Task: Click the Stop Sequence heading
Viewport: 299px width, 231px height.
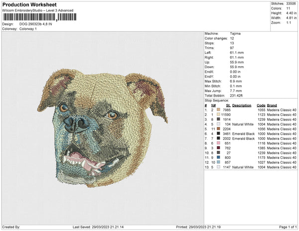Action: (x=217, y=101)
